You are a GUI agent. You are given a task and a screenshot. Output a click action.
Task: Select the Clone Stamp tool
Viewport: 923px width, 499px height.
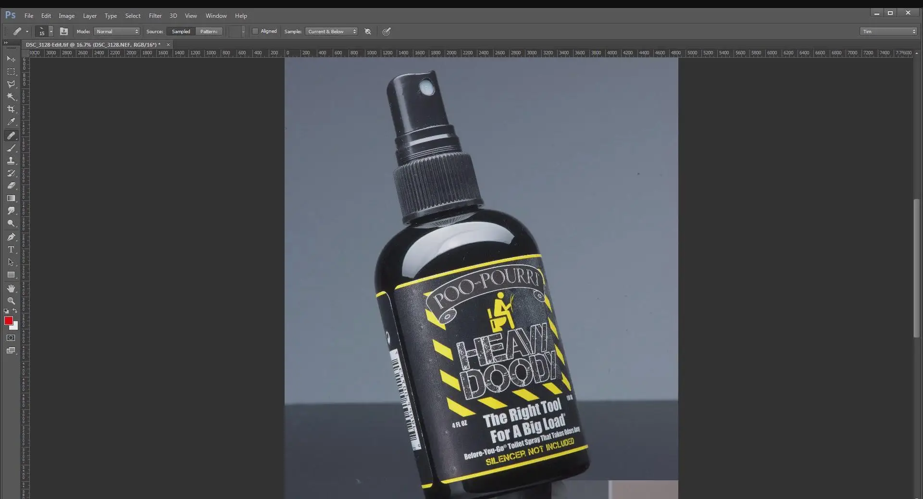point(11,161)
